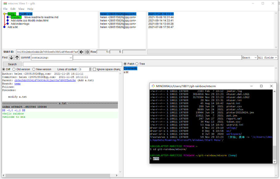
Task: Click terminal scrollbar down arrow
Action: coord(274,162)
